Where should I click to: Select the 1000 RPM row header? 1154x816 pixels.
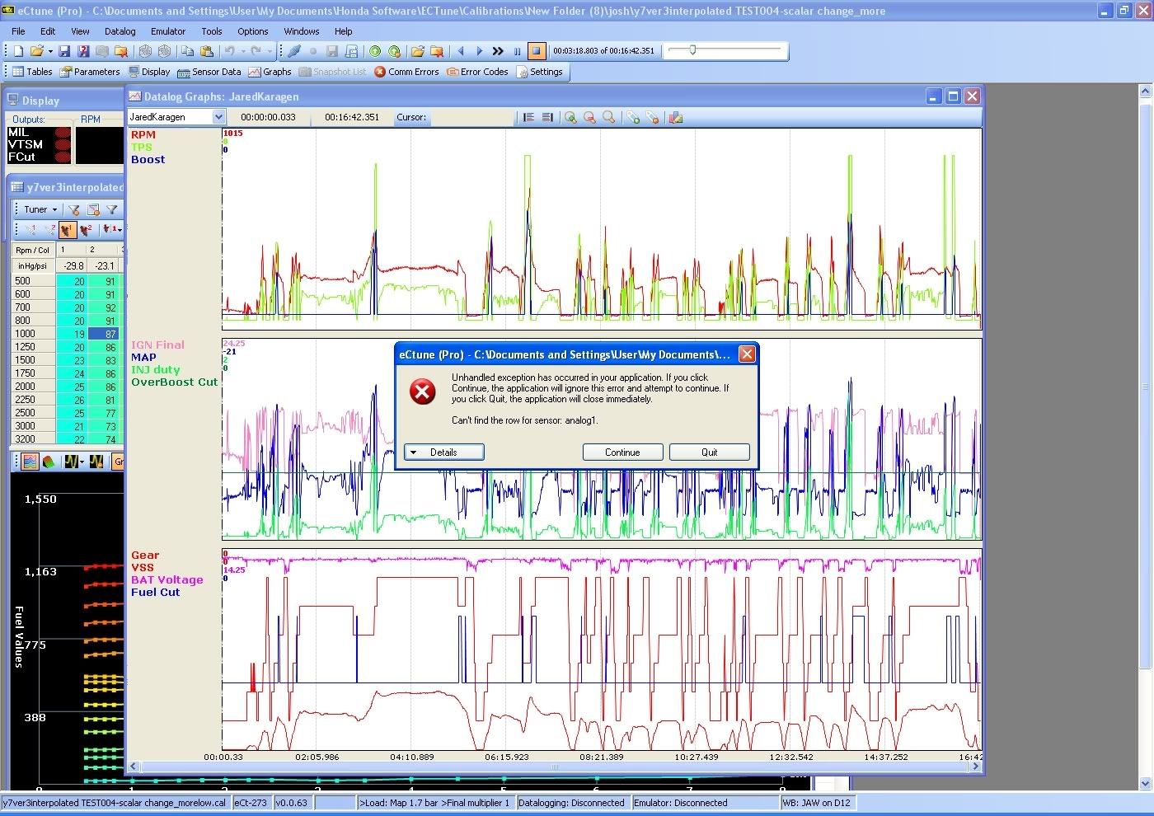point(33,334)
